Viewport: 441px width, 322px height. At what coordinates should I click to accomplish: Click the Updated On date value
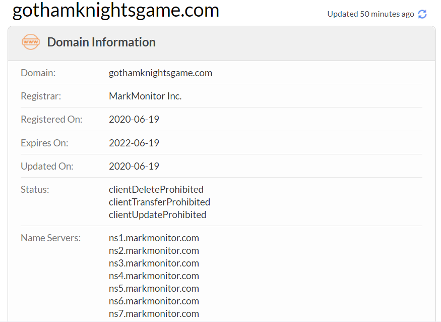point(134,166)
